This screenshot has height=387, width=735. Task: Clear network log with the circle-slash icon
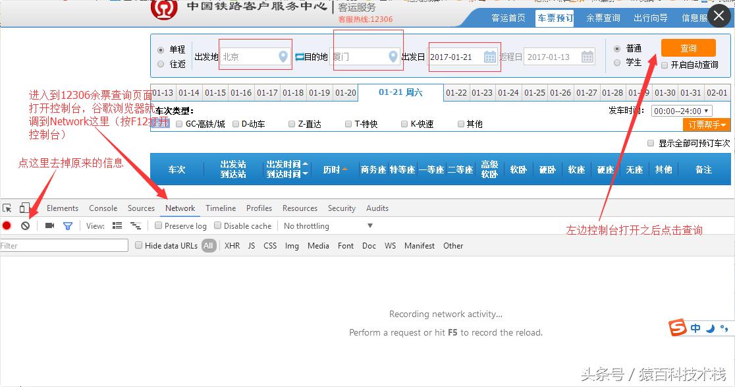click(x=24, y=225)
